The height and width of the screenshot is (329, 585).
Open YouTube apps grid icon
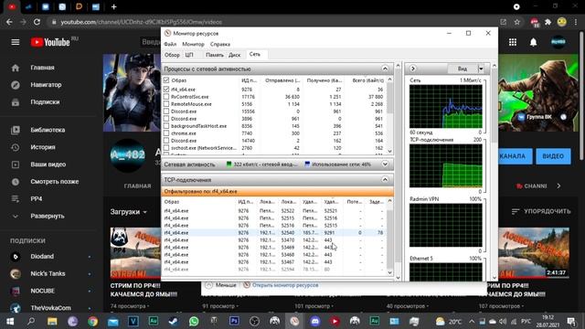coord(513,42)
